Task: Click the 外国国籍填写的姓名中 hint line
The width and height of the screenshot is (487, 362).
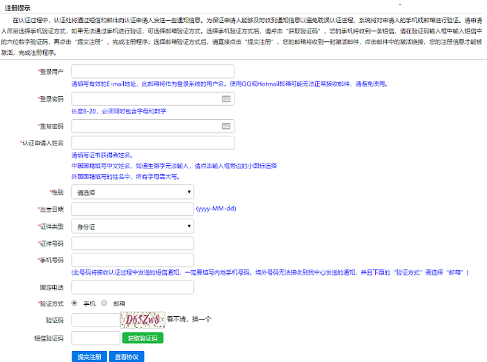Action: pyautogui.click(x=126, y=177)
